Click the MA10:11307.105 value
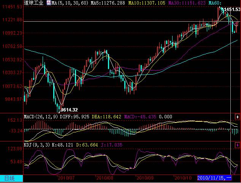 [x=147, y=3]
